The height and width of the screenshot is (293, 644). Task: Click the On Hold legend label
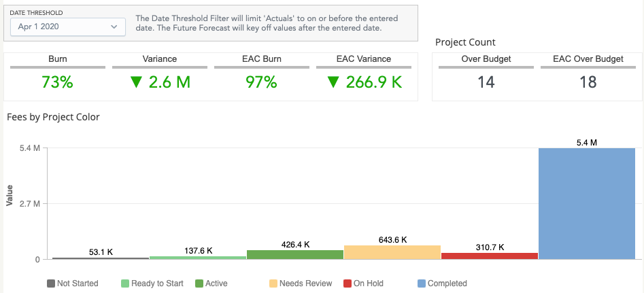pos(369,283)
